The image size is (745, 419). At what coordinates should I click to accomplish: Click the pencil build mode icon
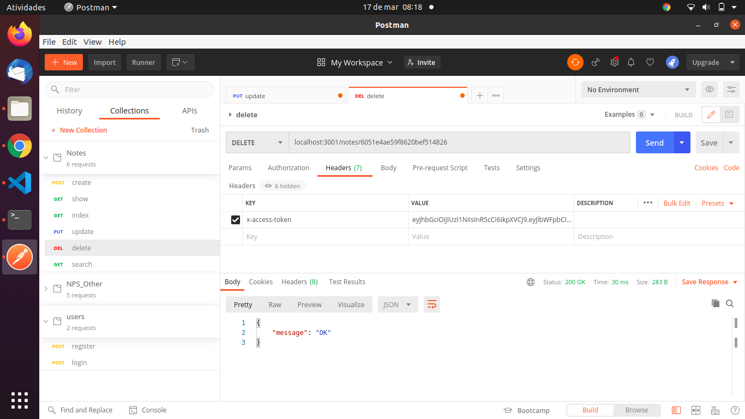tap(711, 115)
